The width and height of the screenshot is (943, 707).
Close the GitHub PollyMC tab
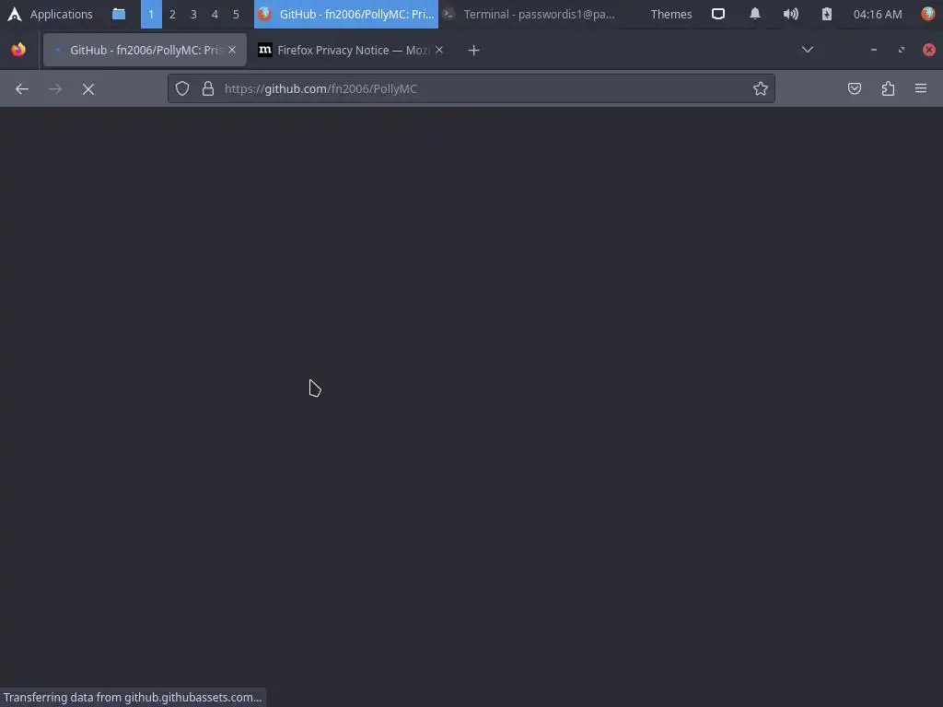tap(232, 50)
